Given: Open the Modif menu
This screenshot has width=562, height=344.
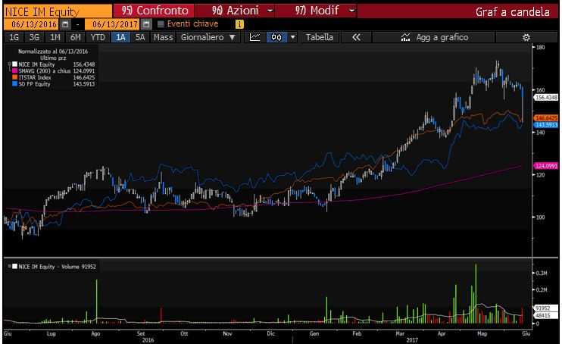Looking at the screenshot, I should coord(325,11).
